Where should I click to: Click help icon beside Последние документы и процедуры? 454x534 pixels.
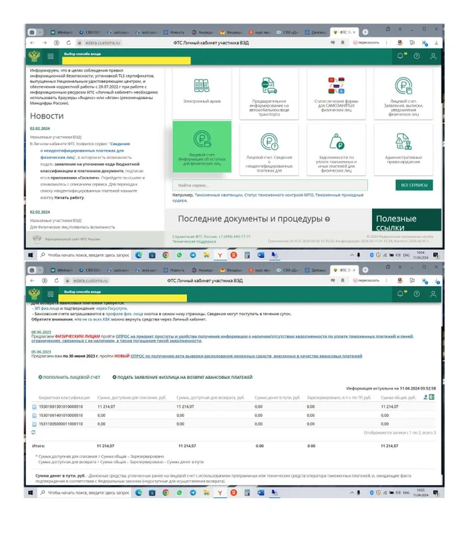tap(327, 219)
